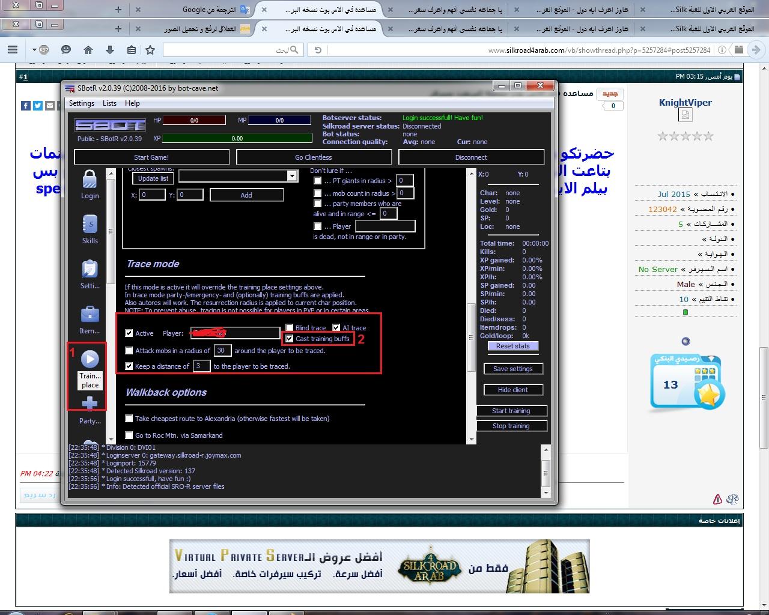
Task: Expand the Closest spawns dropdown list
Action: pyautogui.click(x=292, y=176)
